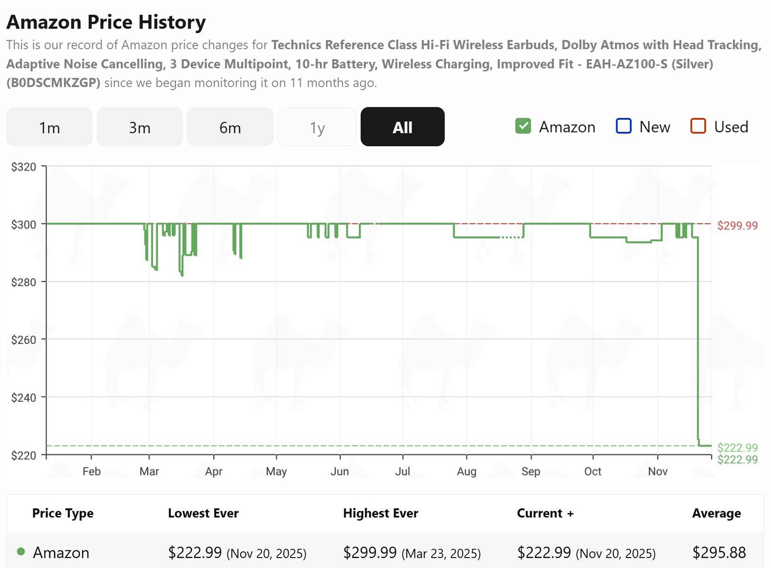
Task: Click the Amazon row label in table
Action: [61, 552]
